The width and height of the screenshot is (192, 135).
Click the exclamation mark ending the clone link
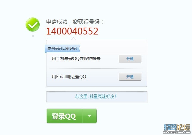point(116,96)
